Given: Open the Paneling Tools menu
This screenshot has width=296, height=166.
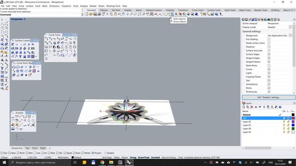Looking at the screenshot, I should pos(113,6).
